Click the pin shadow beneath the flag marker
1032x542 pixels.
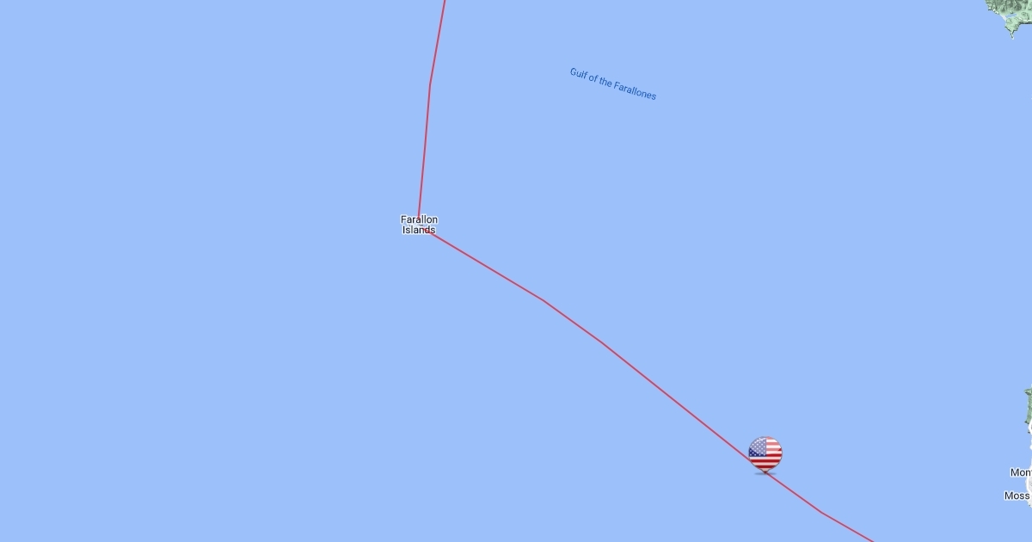765,473
